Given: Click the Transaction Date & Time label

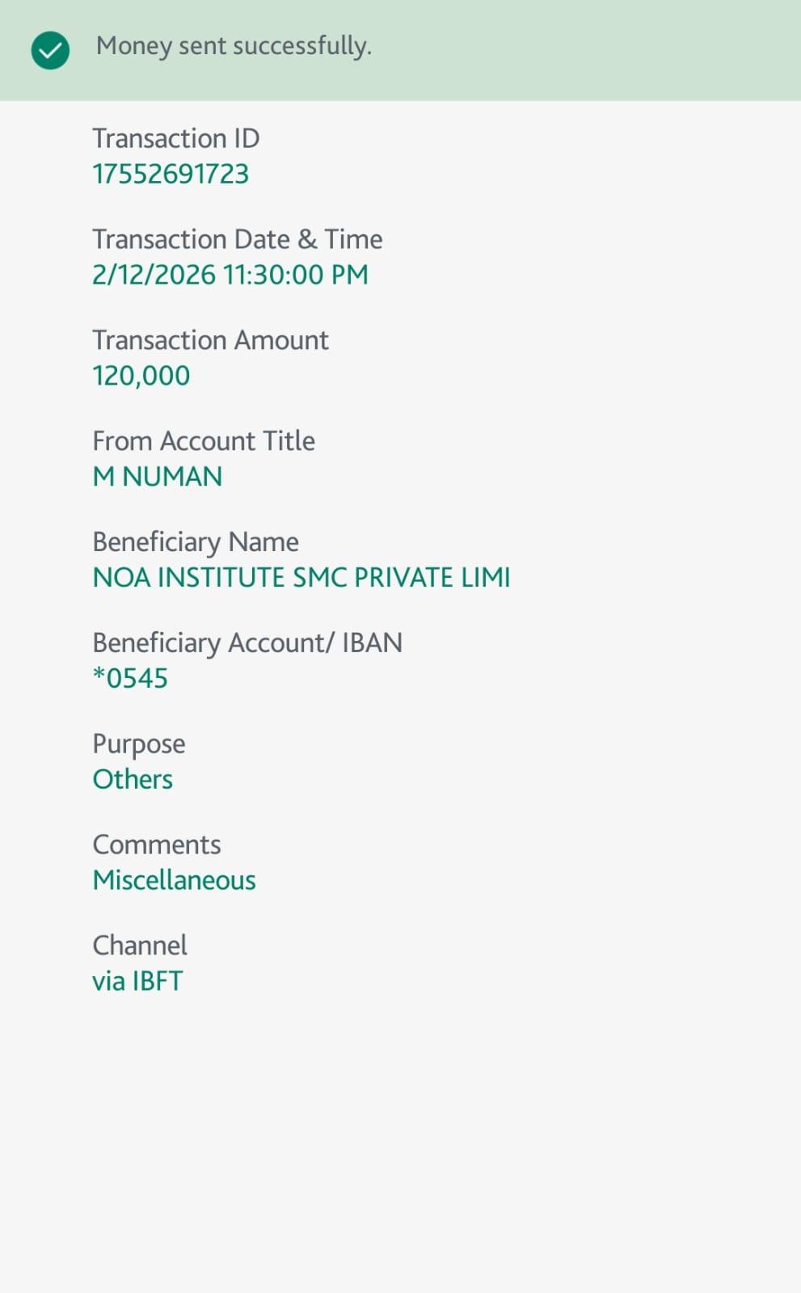Looking at the screenshot, I should [x=237, y=239].
